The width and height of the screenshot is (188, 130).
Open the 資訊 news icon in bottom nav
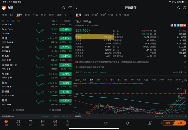pyautogui.click(x=43, y=123)
